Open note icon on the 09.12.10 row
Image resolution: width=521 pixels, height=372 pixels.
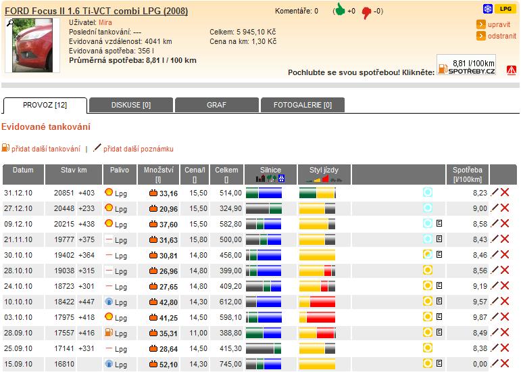tap(439, 223)
